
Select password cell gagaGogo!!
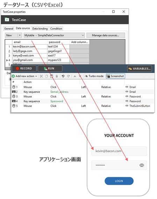[x=58, y=51]
